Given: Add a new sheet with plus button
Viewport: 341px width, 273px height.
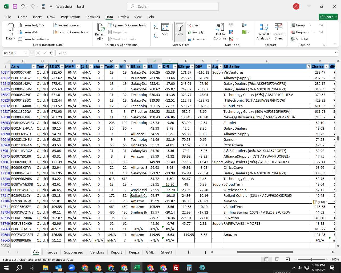Looking at the screenshot, I should 188,252.
